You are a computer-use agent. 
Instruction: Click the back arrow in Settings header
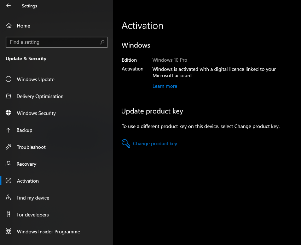coord(8,6)
